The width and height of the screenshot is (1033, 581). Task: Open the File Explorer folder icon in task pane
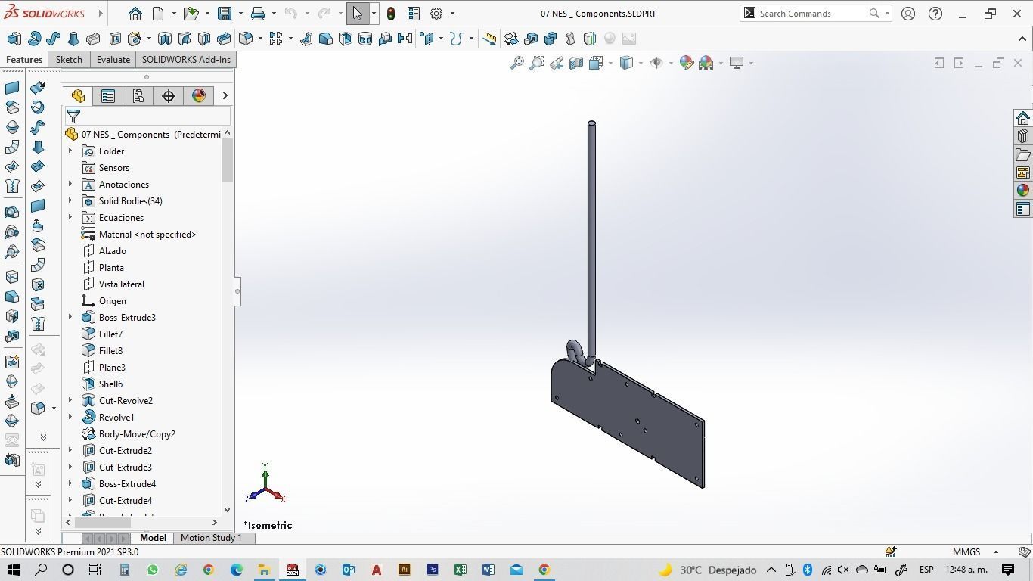point(1023,154)
